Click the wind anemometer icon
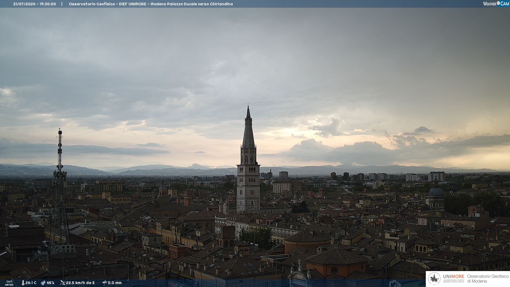Screen dimensions: 510x287 click(63, 283)
